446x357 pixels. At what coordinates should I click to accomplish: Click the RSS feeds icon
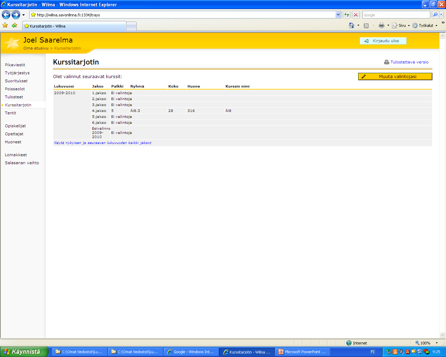click(x=366, y=25)
